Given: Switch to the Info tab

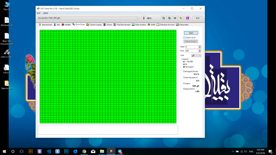Looking at the screenshot, I should [57, 25].
